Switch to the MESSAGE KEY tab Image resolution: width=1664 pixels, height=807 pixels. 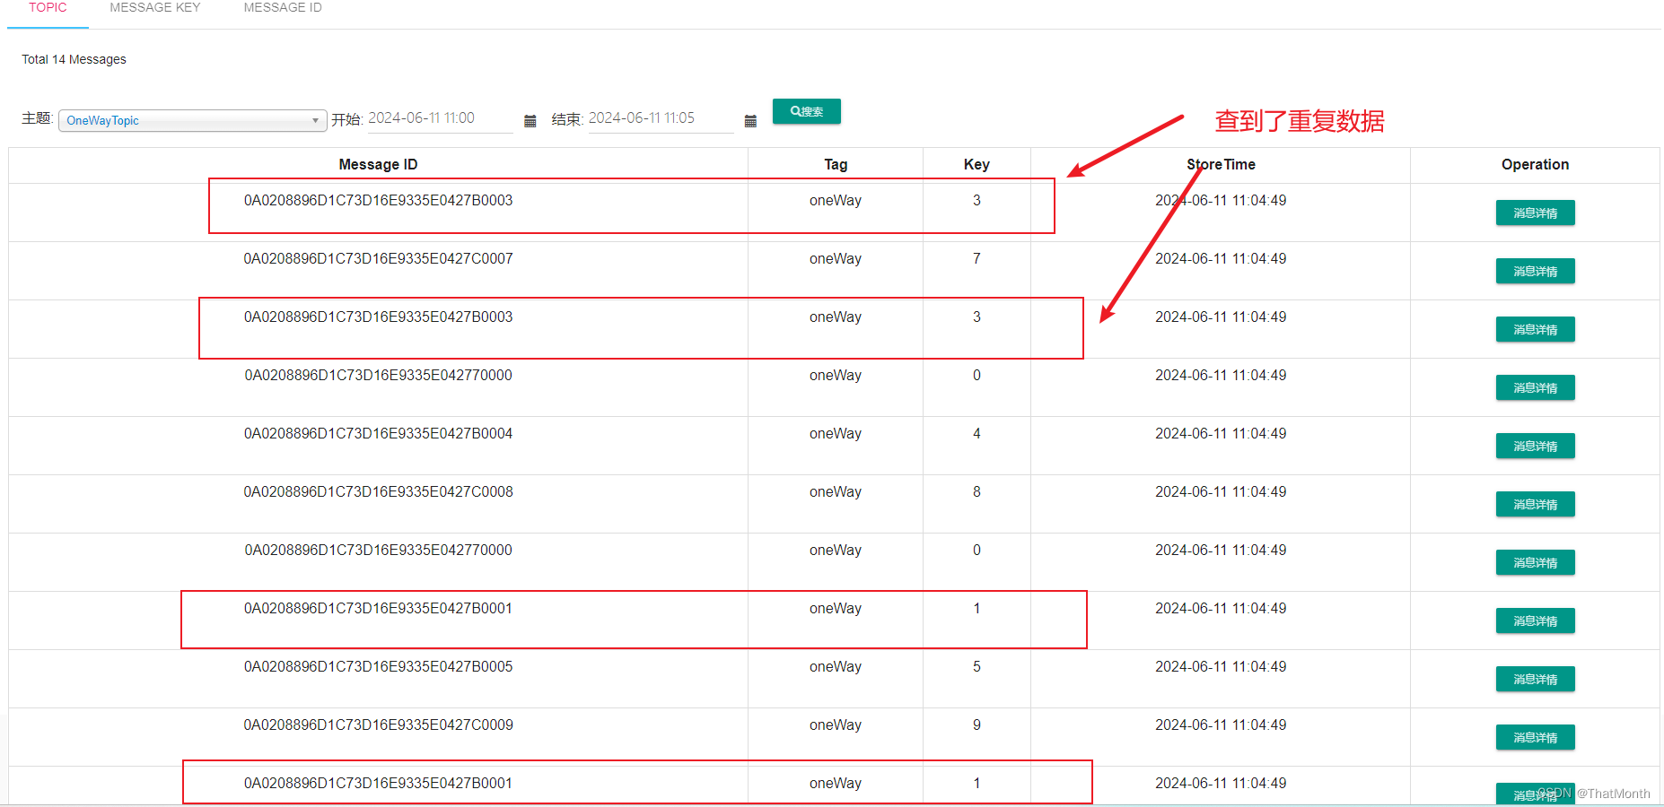pyautogui.click(x=155, y=8)
